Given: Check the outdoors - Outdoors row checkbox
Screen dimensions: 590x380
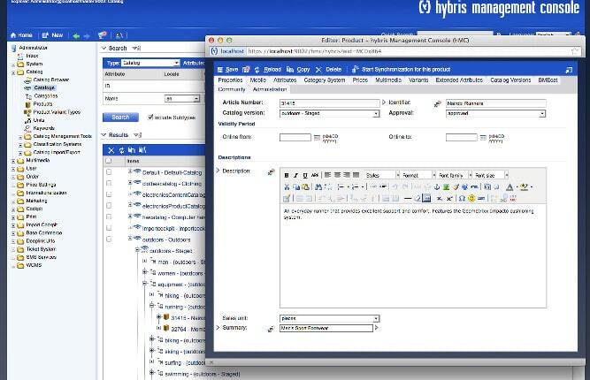Looking at the screenshot, I should tap(109, 239).
